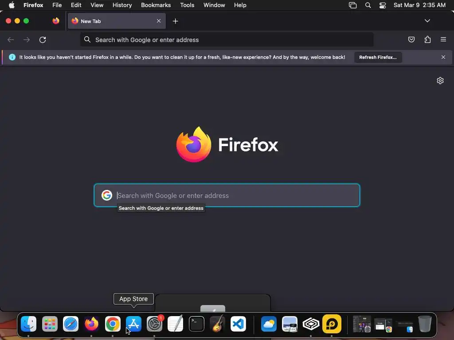The height and width of the screenshot is (340, 454).
Task: Dismiss the welcome back notification bar
Action: point(443,57)
